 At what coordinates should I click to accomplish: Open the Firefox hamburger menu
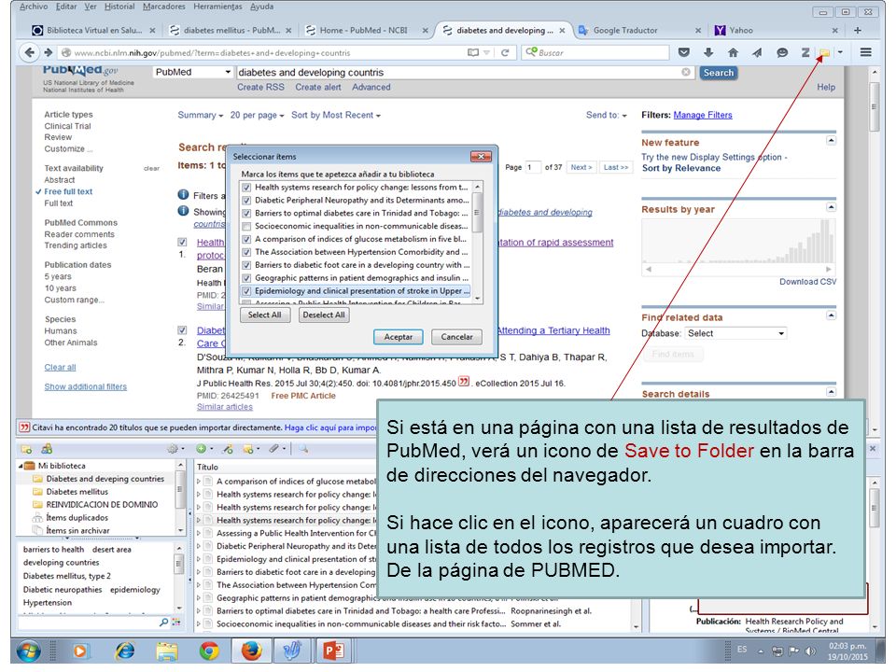pos(866,52)
